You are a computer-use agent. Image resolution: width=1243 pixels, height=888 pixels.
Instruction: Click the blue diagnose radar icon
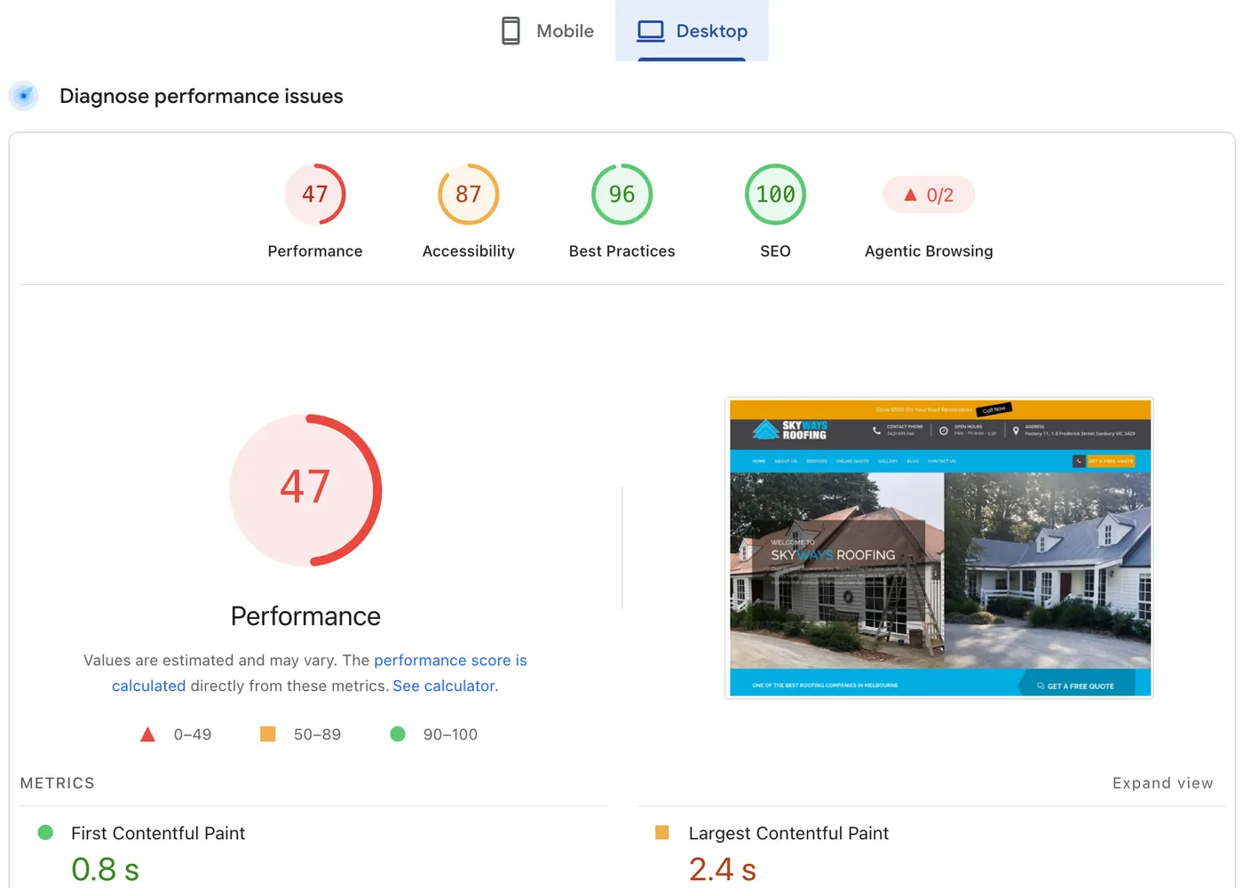point(24,96)
